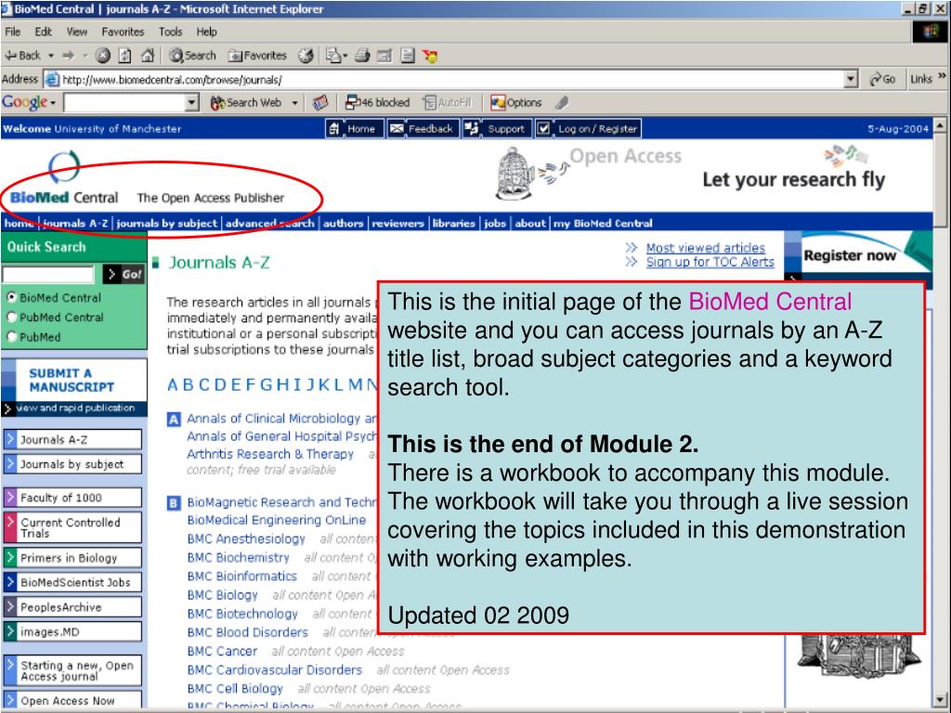
Task: Open Arthritis Research & Therapy link
Action: coord(270,453)
